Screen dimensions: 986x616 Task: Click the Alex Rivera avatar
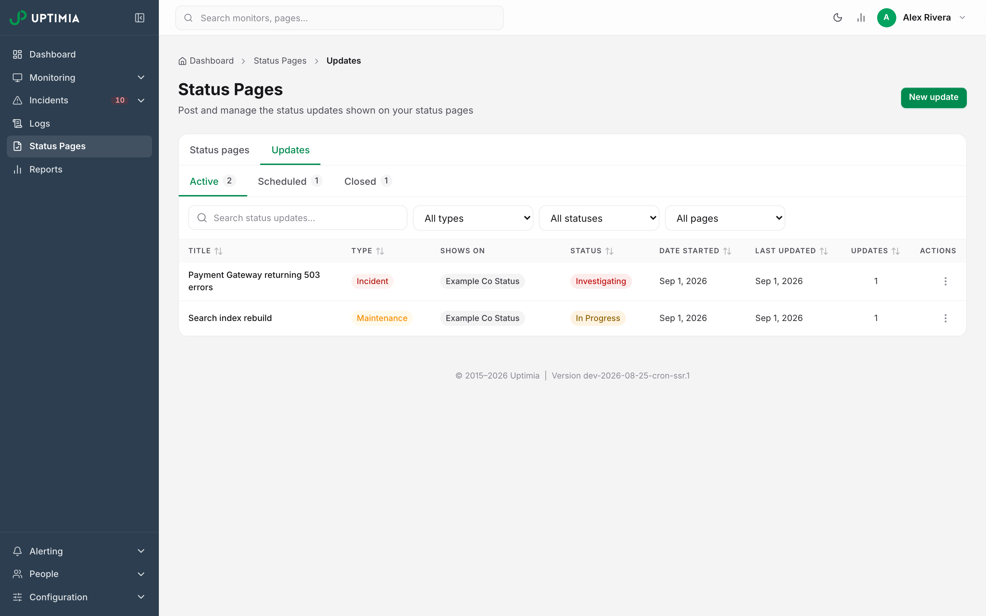pyautogui.click(x=886, y=17)
